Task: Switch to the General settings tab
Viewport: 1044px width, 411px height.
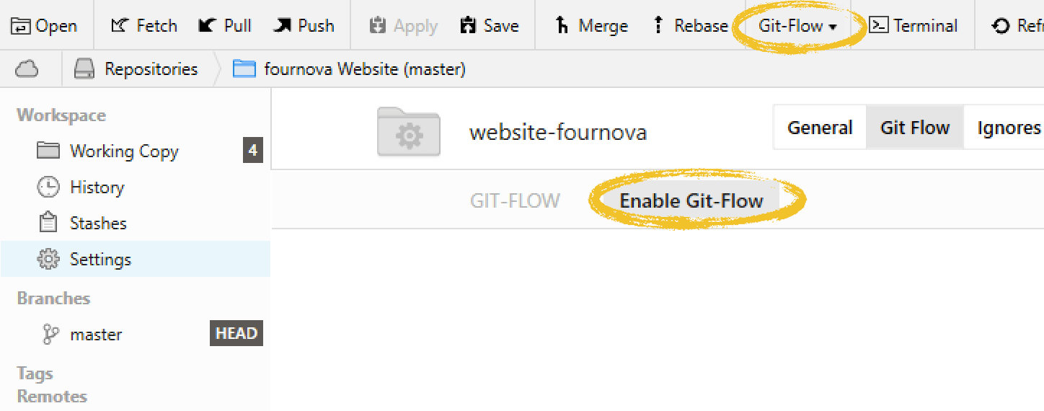Action: pyautogui.click(x=820, y=128)
